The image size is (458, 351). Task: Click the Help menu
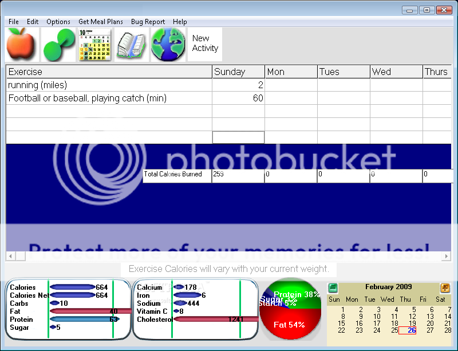180,22
